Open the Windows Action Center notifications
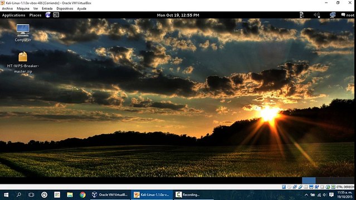Viewport: 356px width, 200px height. coord(331,195)
